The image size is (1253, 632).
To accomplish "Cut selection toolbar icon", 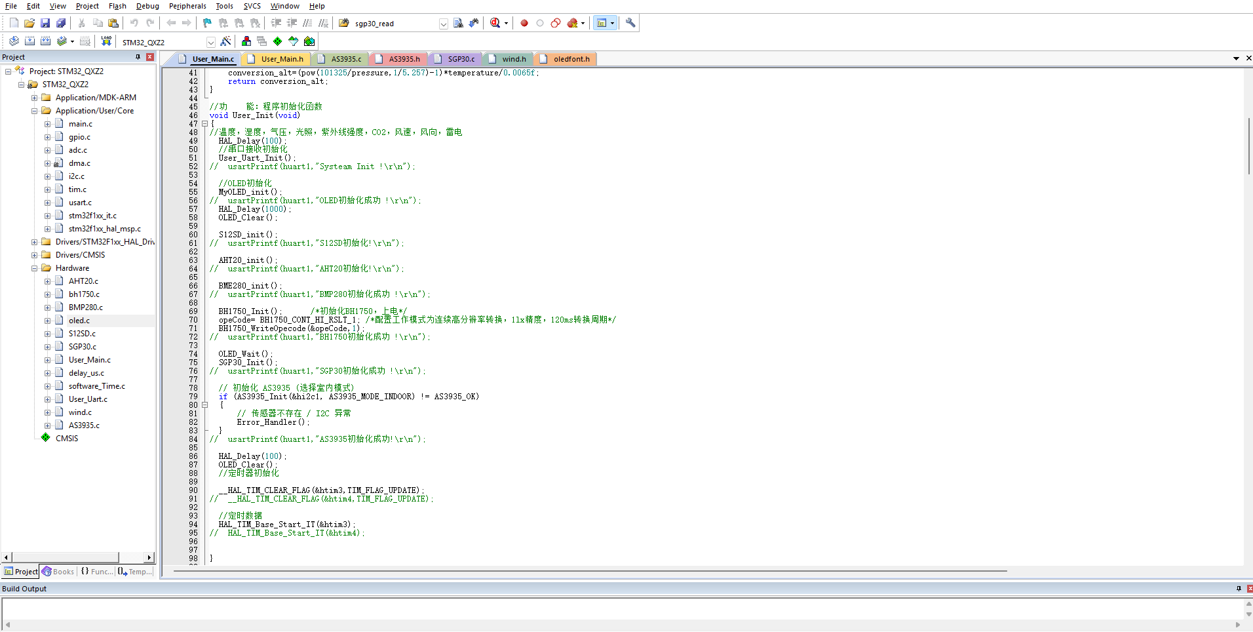I will point(82,23).
